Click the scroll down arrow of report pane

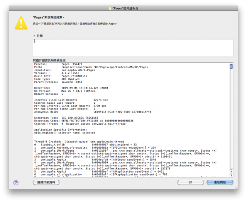pos(231,175)
